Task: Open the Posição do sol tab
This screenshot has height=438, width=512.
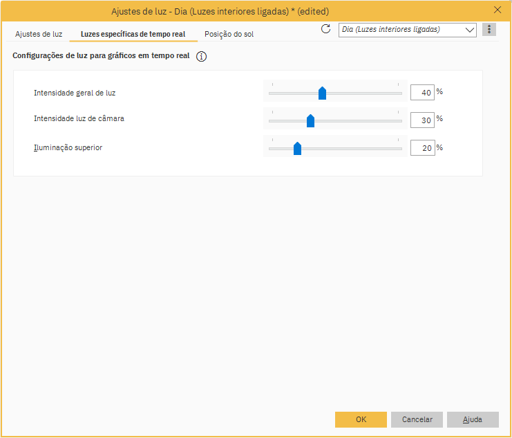Action: (x=229, y=34)
